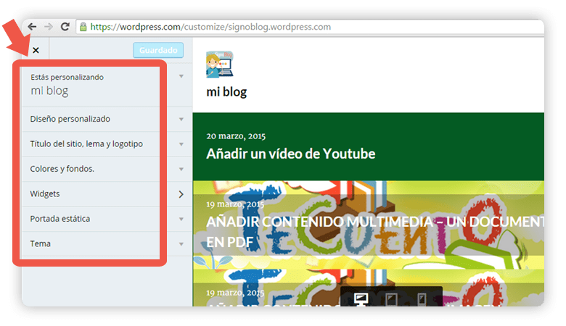The height and width of the screenshot is (326, 566).
Task: Go back with the browser back arrow
Action: (32, 27)
